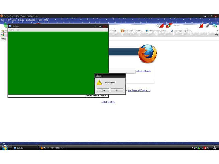Open the http://www.clubb... bookmark
The width and height of the screenshot is (219, 164).
pyautogui.click(x=157, y=31)
